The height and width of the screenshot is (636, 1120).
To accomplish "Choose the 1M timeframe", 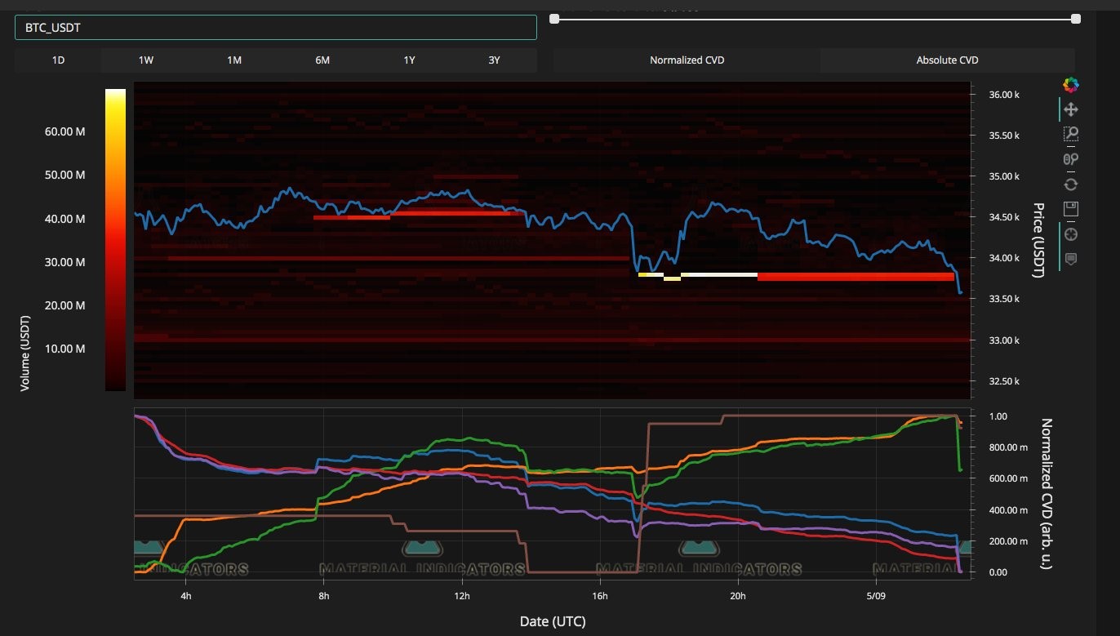I will [234, 60].
